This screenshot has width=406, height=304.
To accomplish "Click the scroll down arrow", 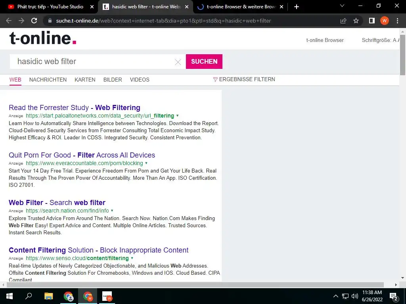I will coord(402,278).
